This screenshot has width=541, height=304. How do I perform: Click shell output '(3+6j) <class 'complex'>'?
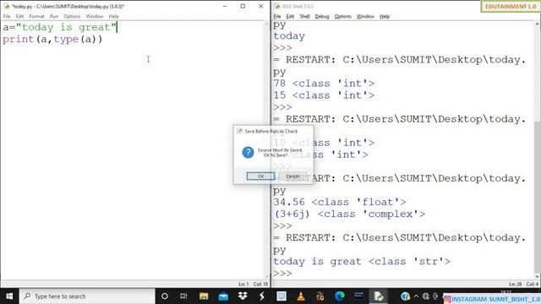[x=349, y=214]
